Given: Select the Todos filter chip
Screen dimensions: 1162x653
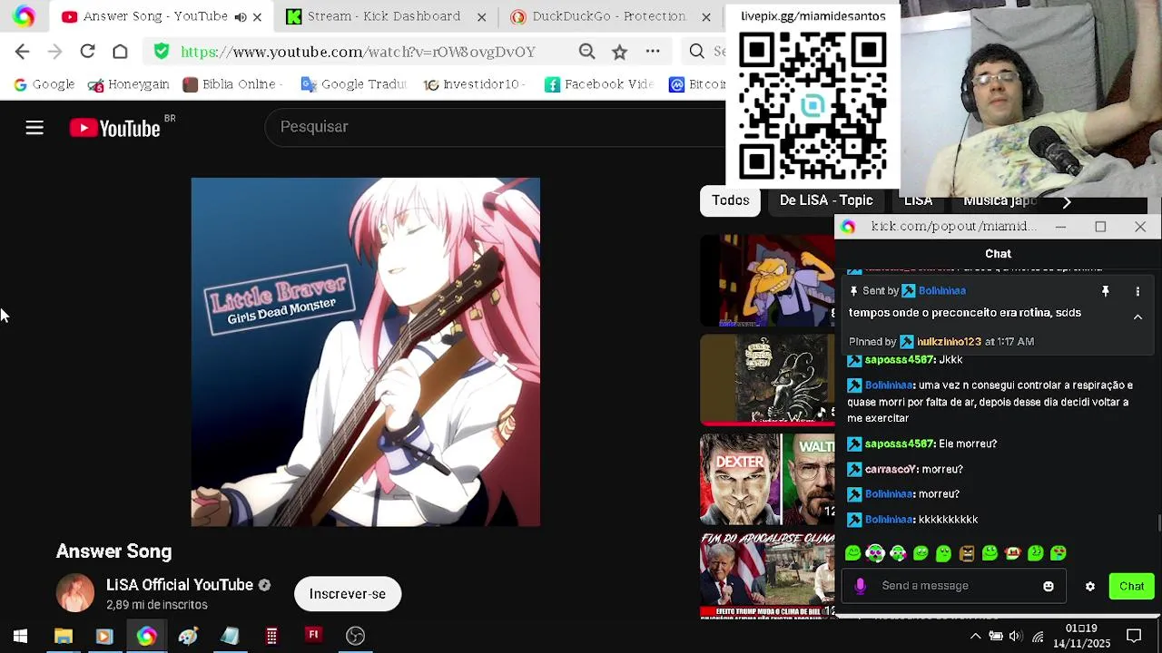Looking at the screenshot, I should click(731, 200).
